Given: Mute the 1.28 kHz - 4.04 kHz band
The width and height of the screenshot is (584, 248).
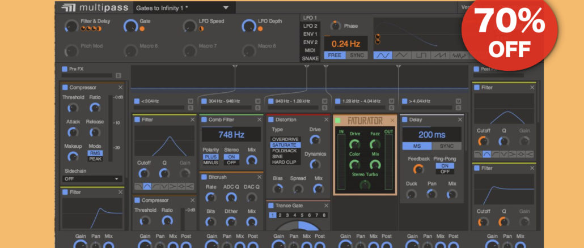Looking at the screenshot, I should tap(391, 101).
